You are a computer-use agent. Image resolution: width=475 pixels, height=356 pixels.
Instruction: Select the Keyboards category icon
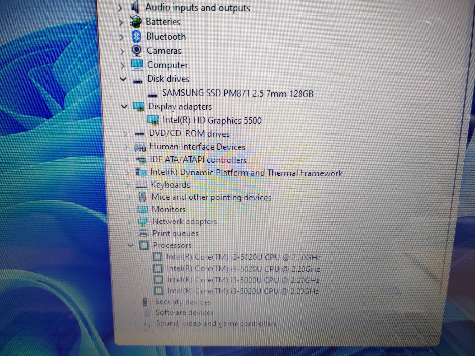coord(142,185)
